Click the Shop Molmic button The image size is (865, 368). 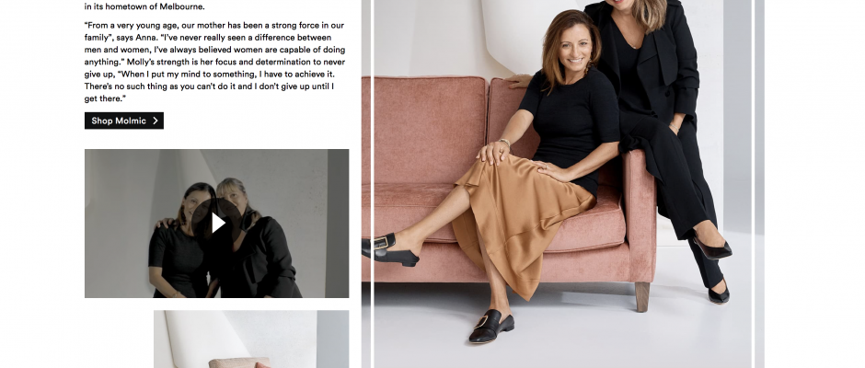pyautogui.click(x=124, y=121)
